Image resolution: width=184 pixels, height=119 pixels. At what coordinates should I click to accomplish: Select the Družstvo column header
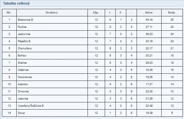pos(52,13)
